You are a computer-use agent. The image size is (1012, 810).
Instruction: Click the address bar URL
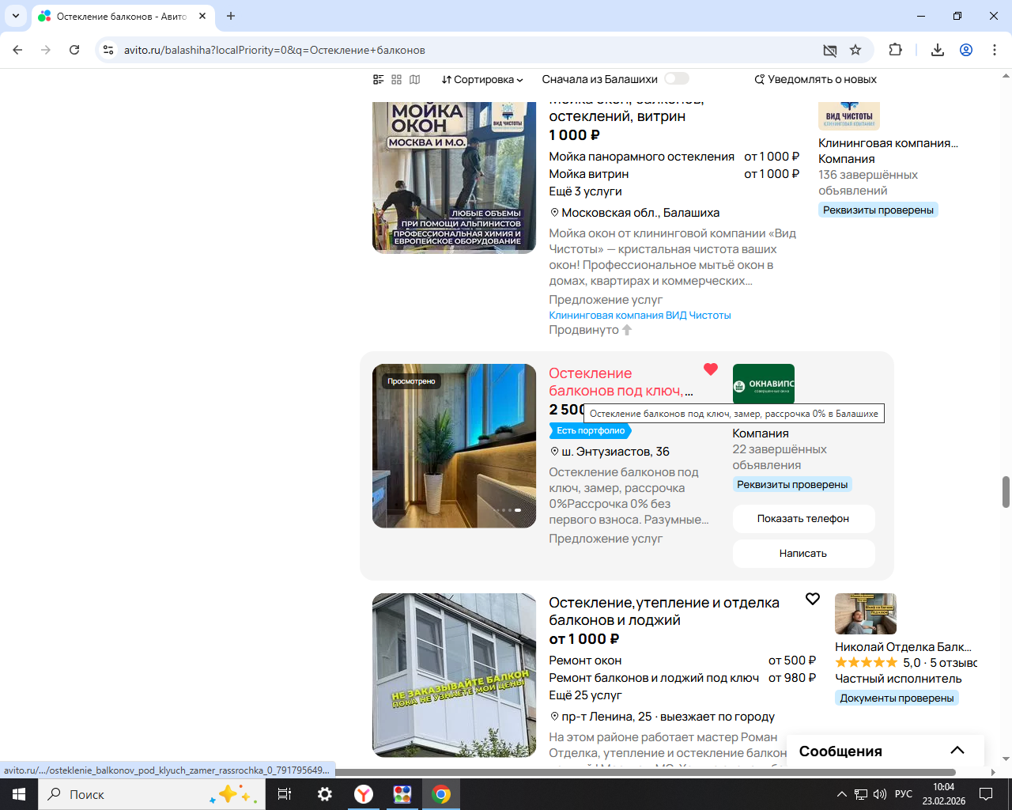point(274,50)
